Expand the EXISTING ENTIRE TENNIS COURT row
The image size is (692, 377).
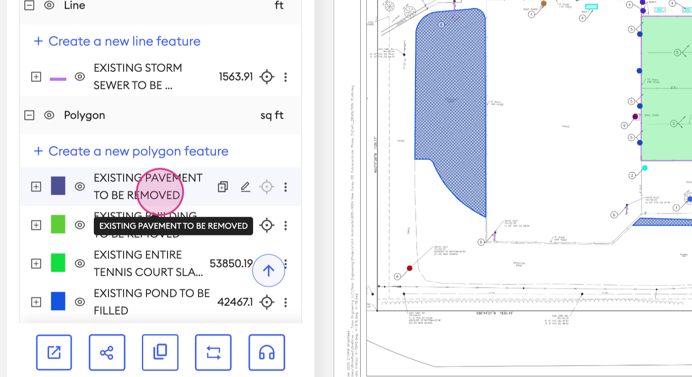coord(36,263)
